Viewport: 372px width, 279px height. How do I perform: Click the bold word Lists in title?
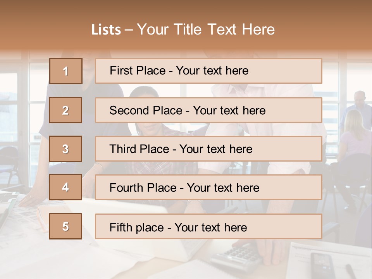[x=106, y=30]
